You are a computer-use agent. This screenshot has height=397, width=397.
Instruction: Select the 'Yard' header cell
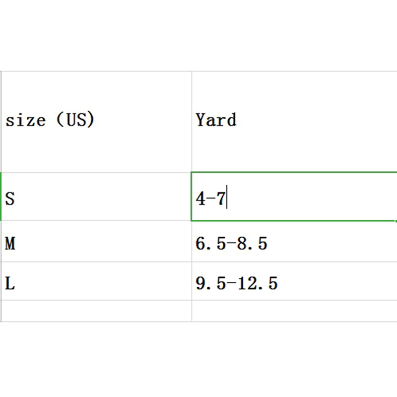coord(293,122)
